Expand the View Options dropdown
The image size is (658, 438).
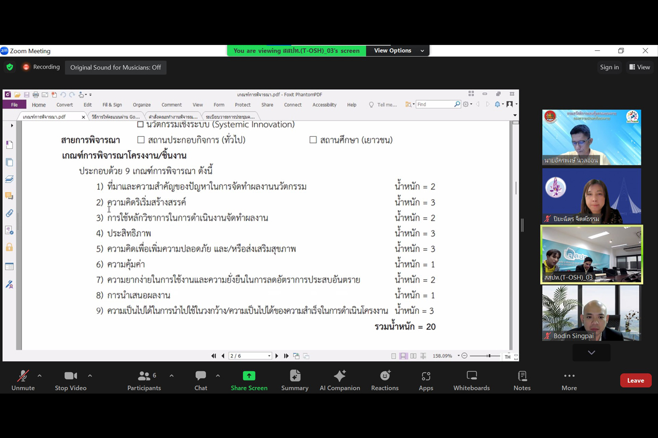point(399,50)
